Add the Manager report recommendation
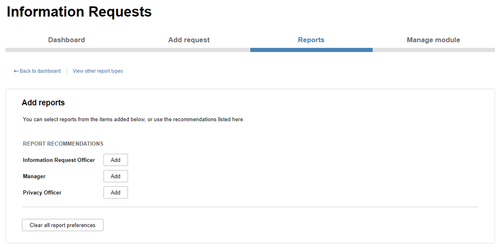Image resolution: width=501 pixels, height=249 pixels. tap(115, 176)
